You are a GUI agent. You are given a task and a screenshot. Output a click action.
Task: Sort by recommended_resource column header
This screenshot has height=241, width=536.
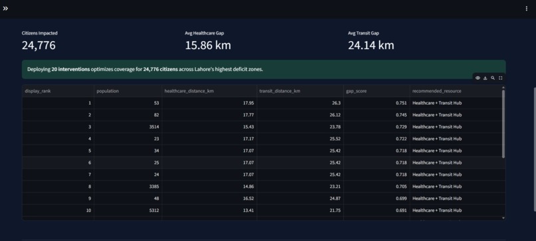coord(456,91)
